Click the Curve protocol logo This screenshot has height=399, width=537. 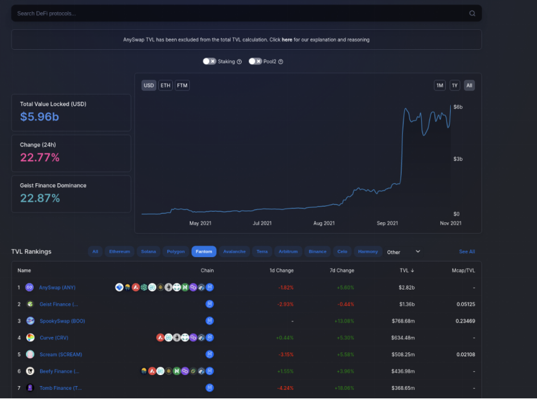coord(30,337)
